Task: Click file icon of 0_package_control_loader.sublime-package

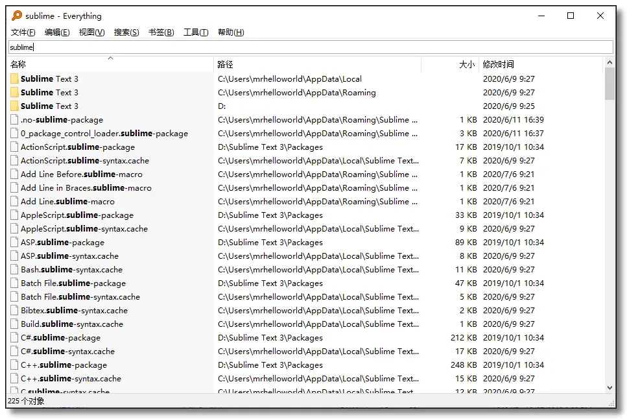Action: [14, 133]
